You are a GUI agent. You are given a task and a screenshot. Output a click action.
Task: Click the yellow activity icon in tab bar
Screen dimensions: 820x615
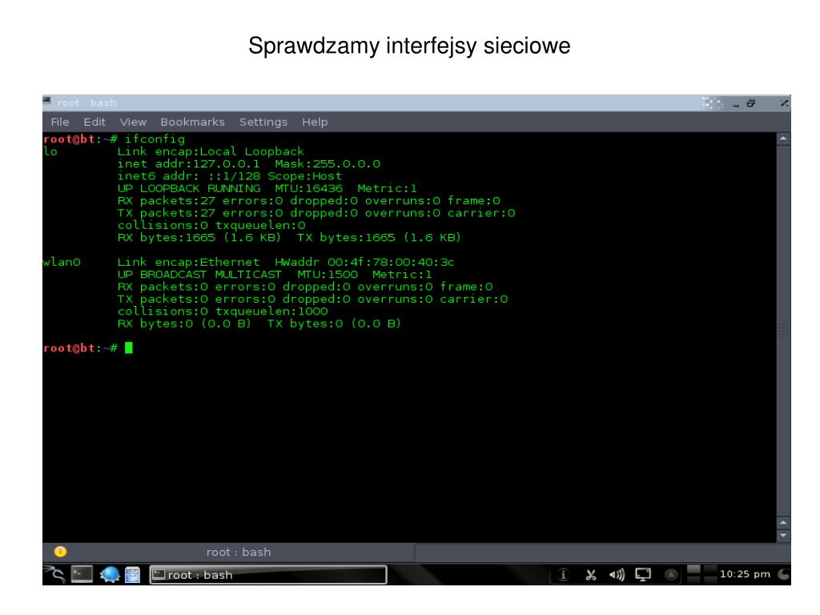60,552
